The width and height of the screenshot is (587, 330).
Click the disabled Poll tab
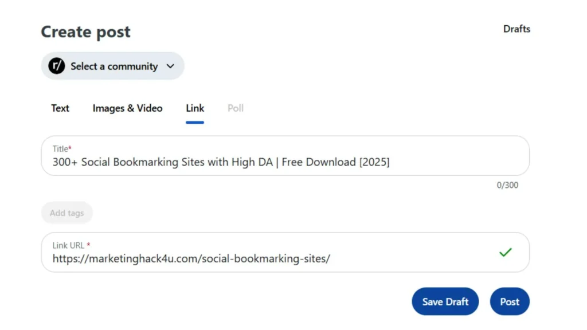(x=235, y=108)
